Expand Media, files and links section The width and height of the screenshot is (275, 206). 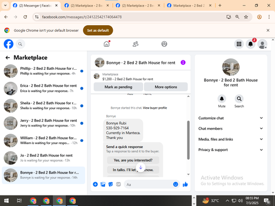point(230,139)
